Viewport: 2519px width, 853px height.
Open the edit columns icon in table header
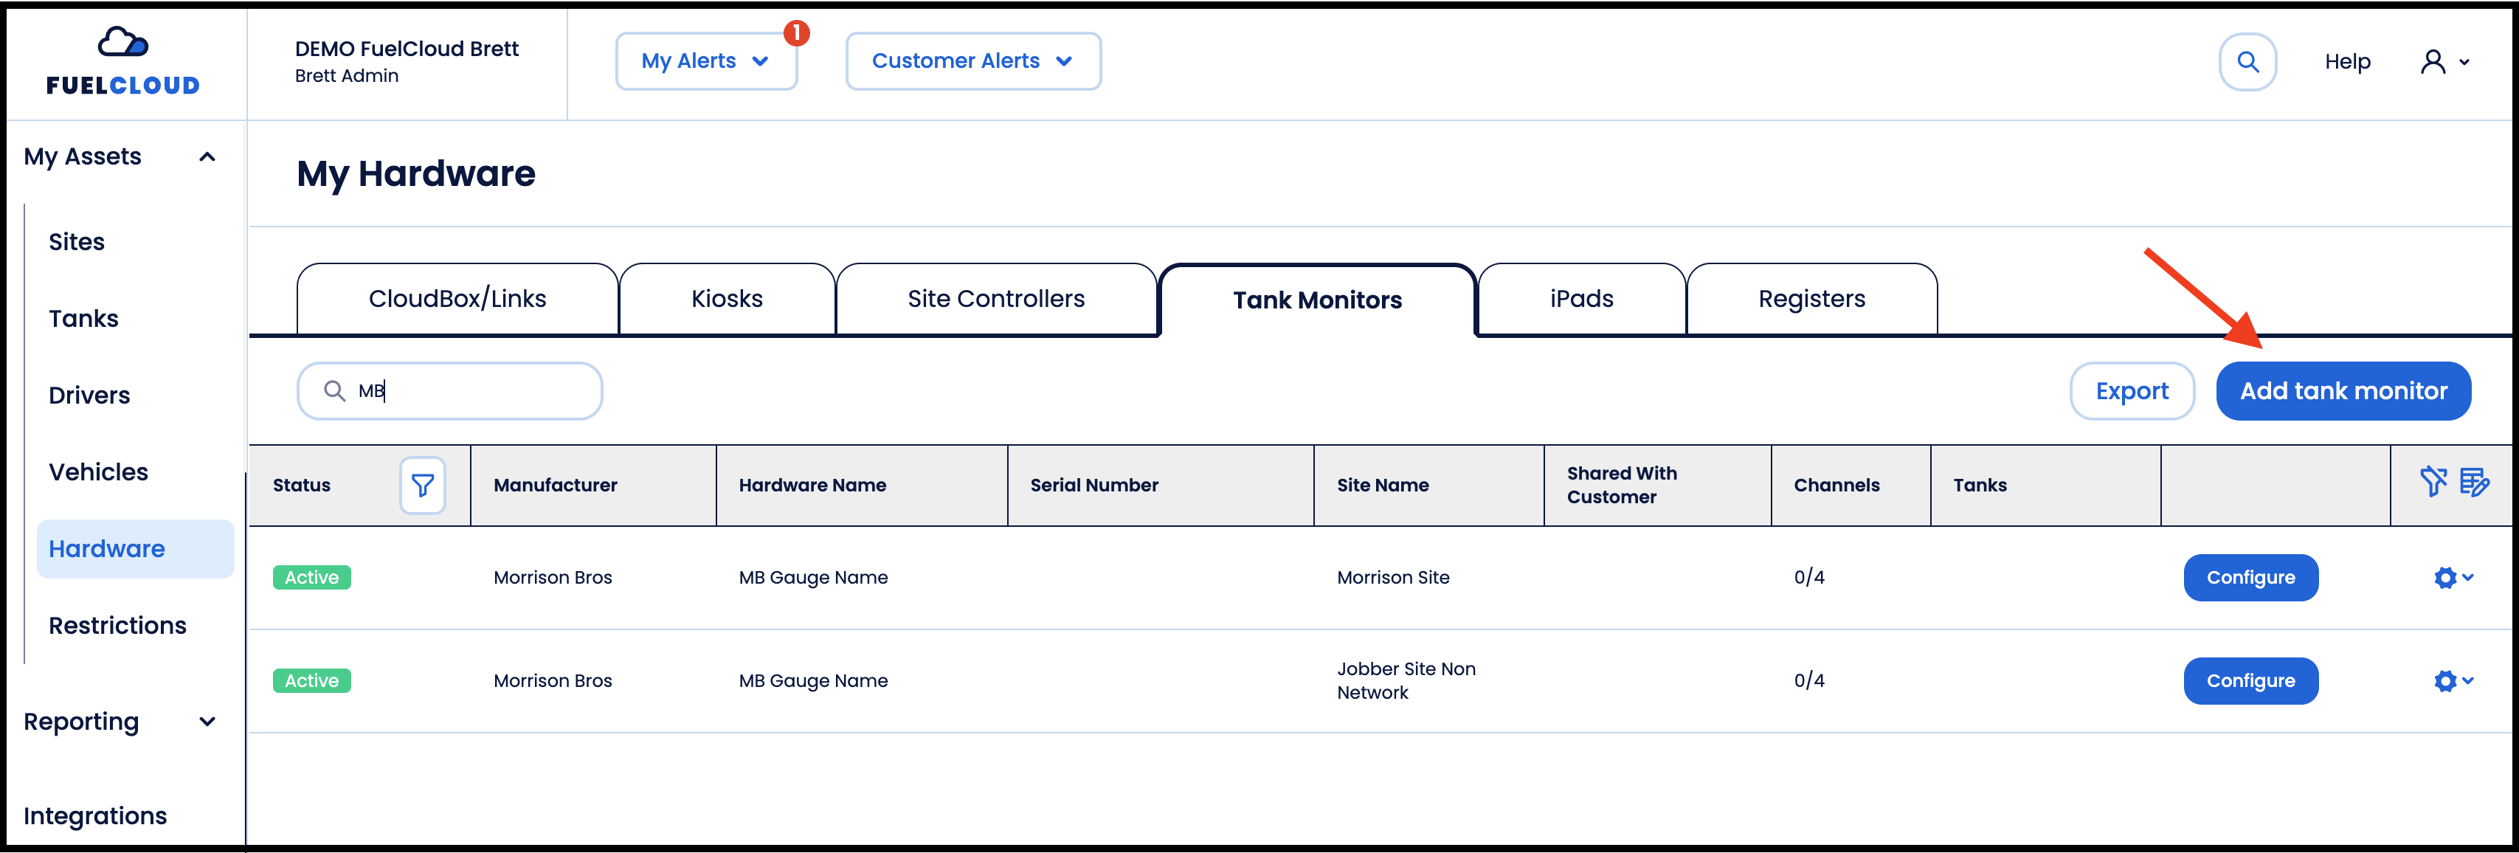[x=2474, y=483]
